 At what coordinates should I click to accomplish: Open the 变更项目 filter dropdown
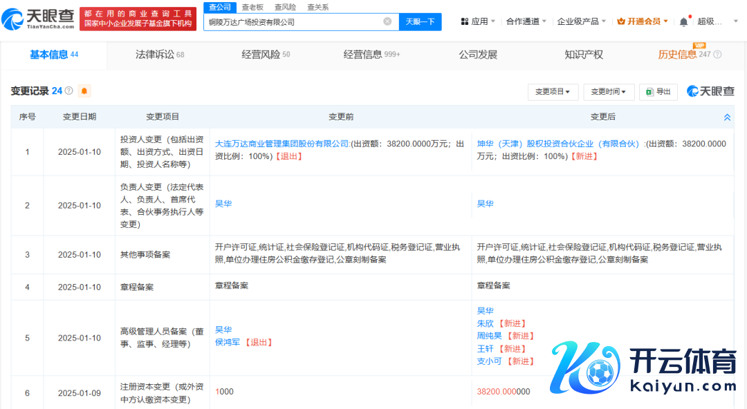(x=552, y=91)
